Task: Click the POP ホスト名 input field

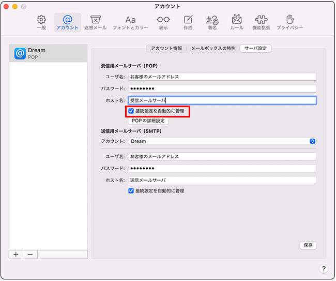Action: pos(222,100)
